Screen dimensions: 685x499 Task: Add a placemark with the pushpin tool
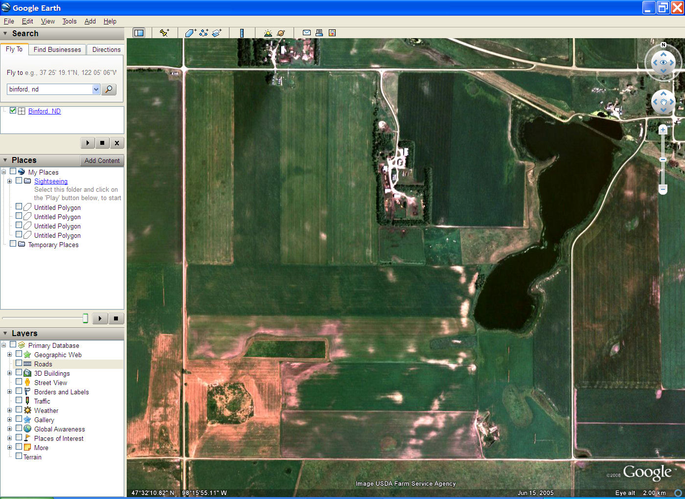pyautogui.click(x=164, y=33)
